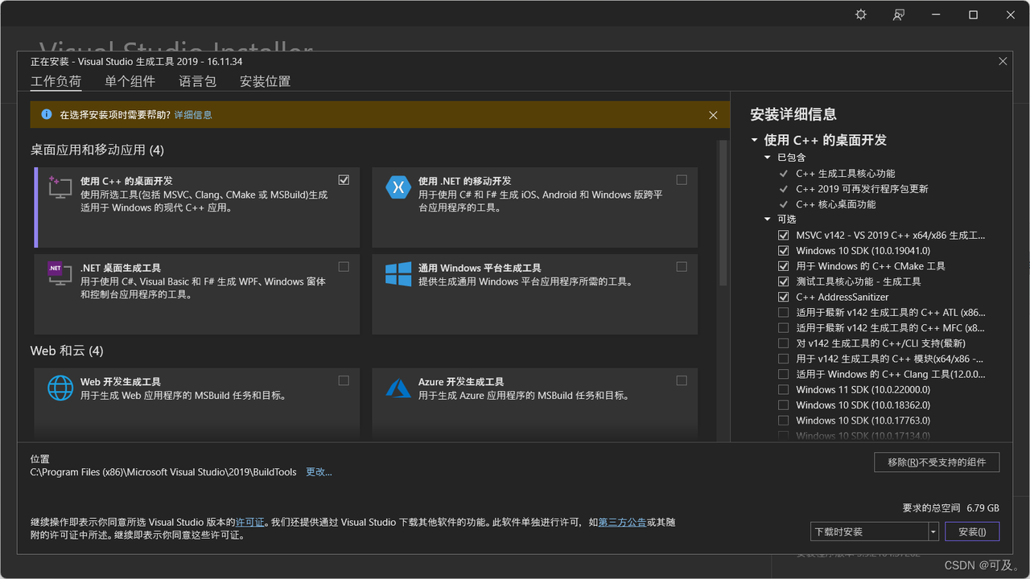This screenshot has height=579, width=1030.
Task: Click the 安装(I) button
Action: (972, 532)
